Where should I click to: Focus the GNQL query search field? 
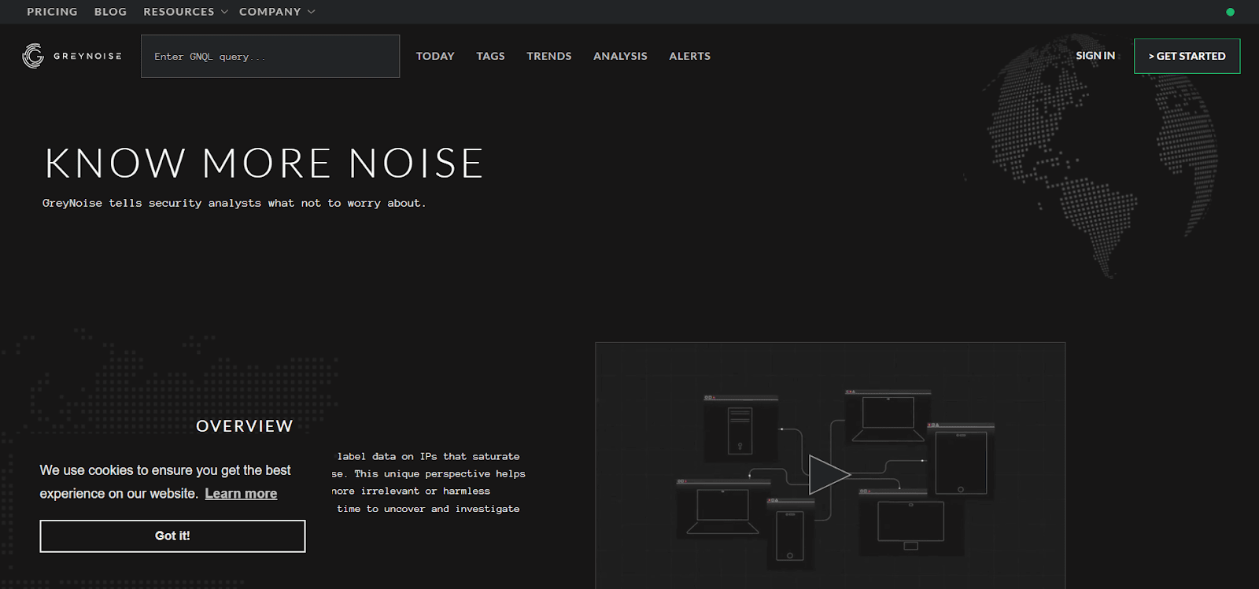pyautogui.click(x=270, y=56)
